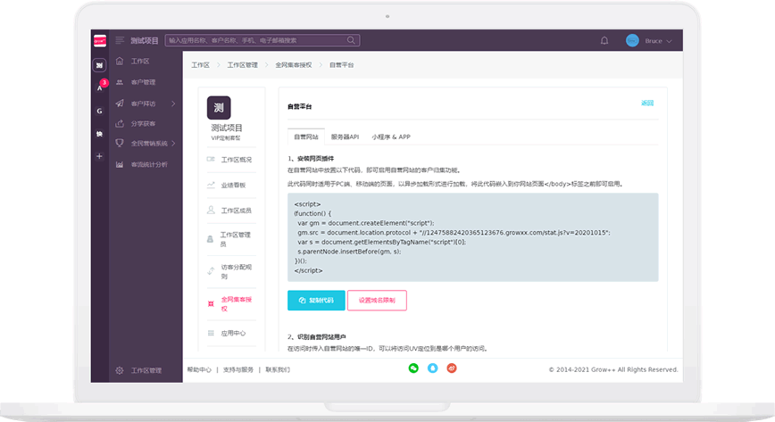Click the 设置域名限制 button
775x422 pixels.
pos(377,301)
